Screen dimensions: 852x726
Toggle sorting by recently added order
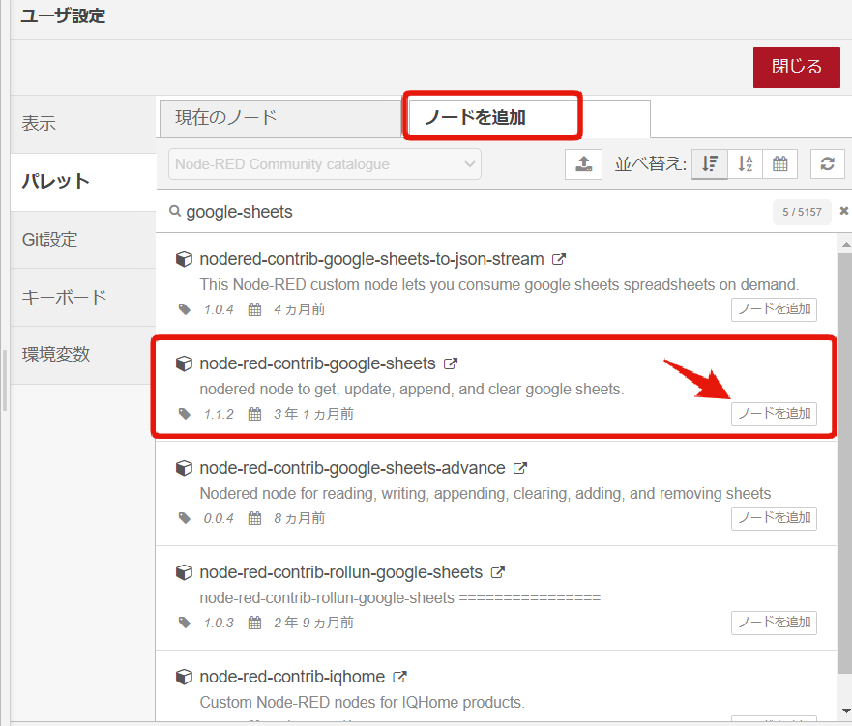[x=710, y=163]
